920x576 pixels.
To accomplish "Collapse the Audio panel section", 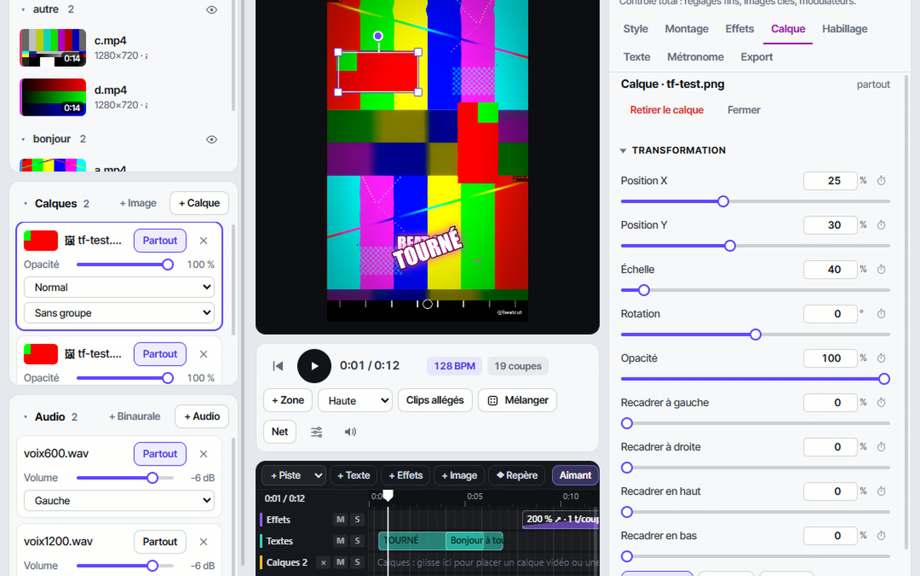I will tap(26, 417).
